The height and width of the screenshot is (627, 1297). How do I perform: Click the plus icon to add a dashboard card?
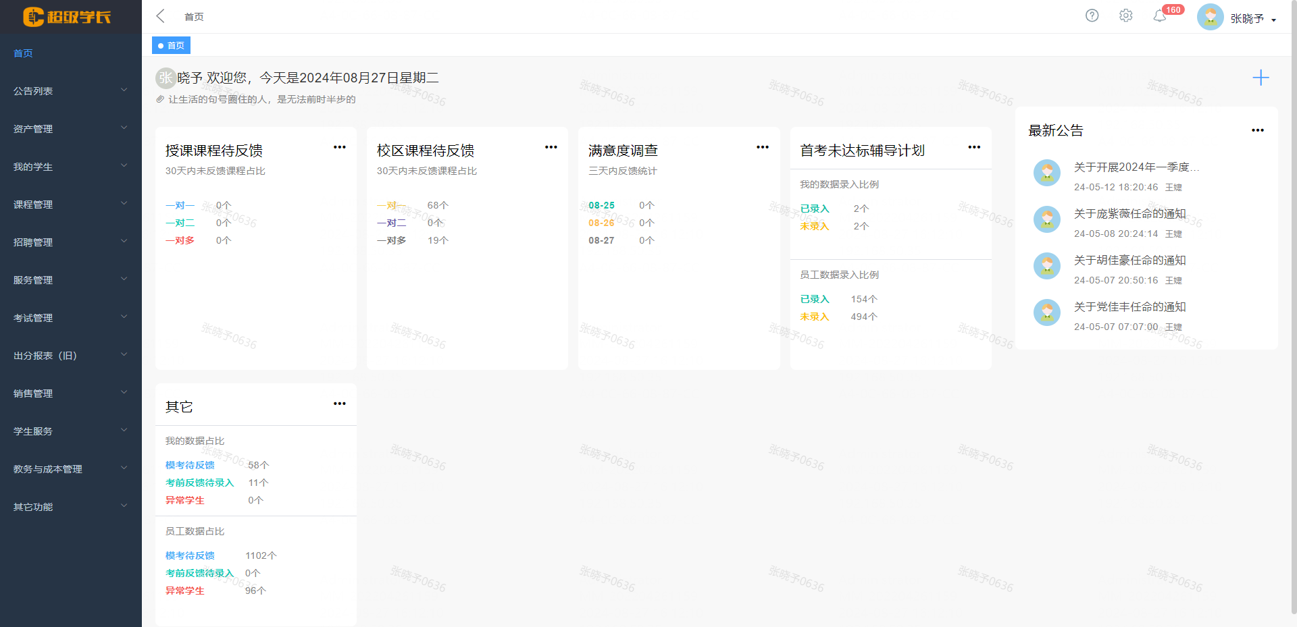[x=1261, y=78]
